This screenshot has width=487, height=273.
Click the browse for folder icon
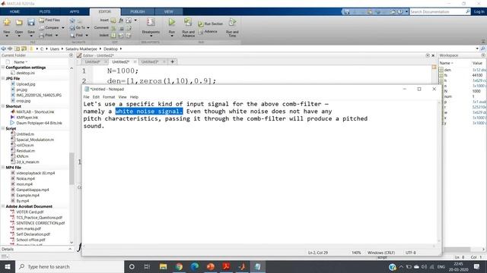click(24, 49)
